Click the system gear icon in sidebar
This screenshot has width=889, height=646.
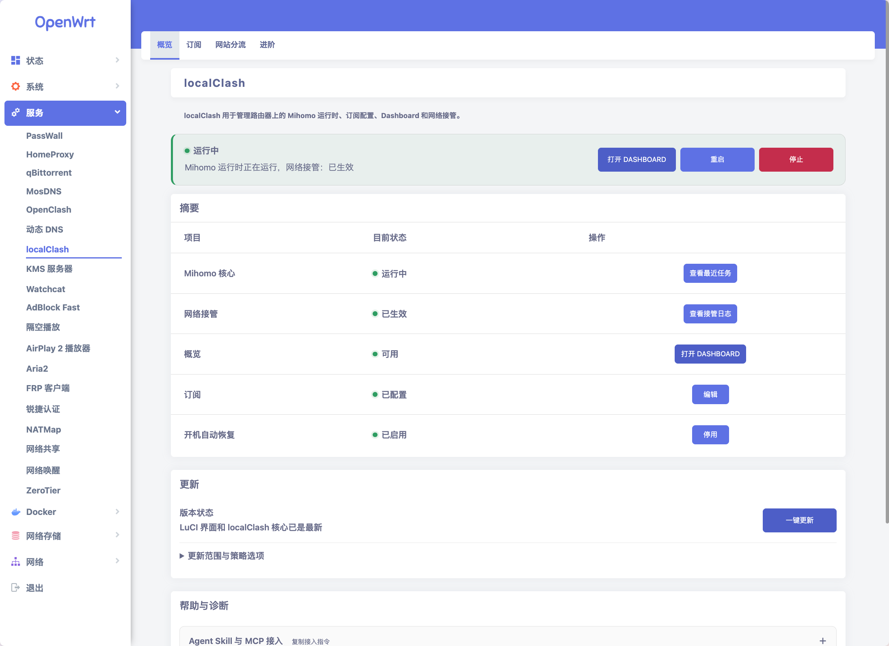click(15, 86)
